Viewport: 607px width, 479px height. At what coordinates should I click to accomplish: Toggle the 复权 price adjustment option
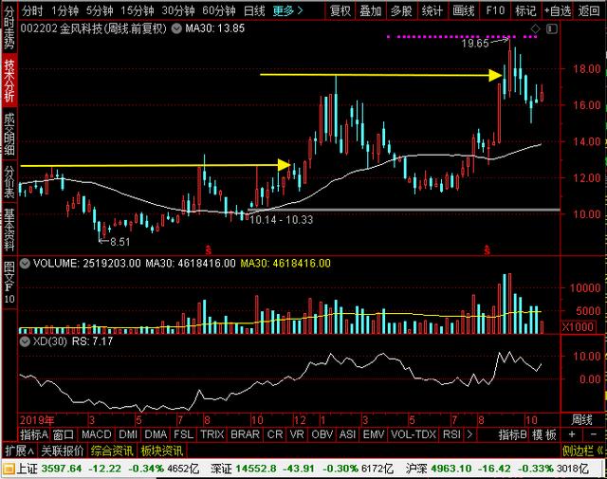(340, 11)
